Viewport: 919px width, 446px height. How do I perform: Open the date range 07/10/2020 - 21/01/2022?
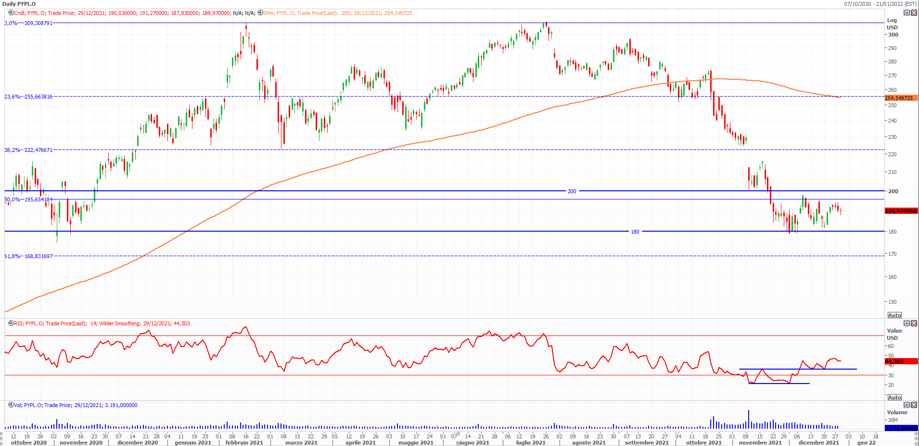(880, 4)
